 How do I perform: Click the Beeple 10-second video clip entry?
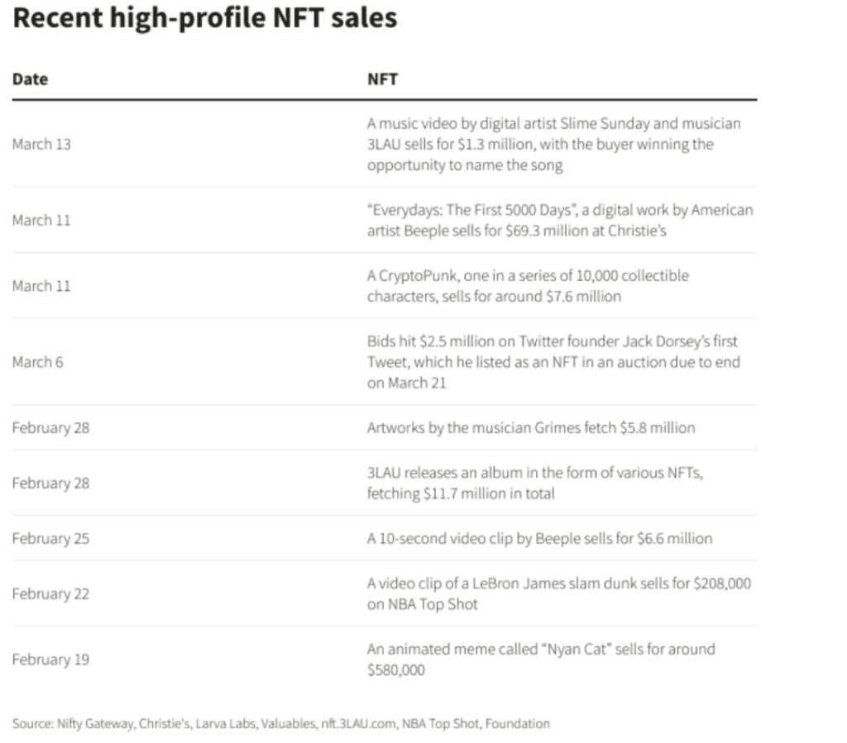[x=538, y=539]
